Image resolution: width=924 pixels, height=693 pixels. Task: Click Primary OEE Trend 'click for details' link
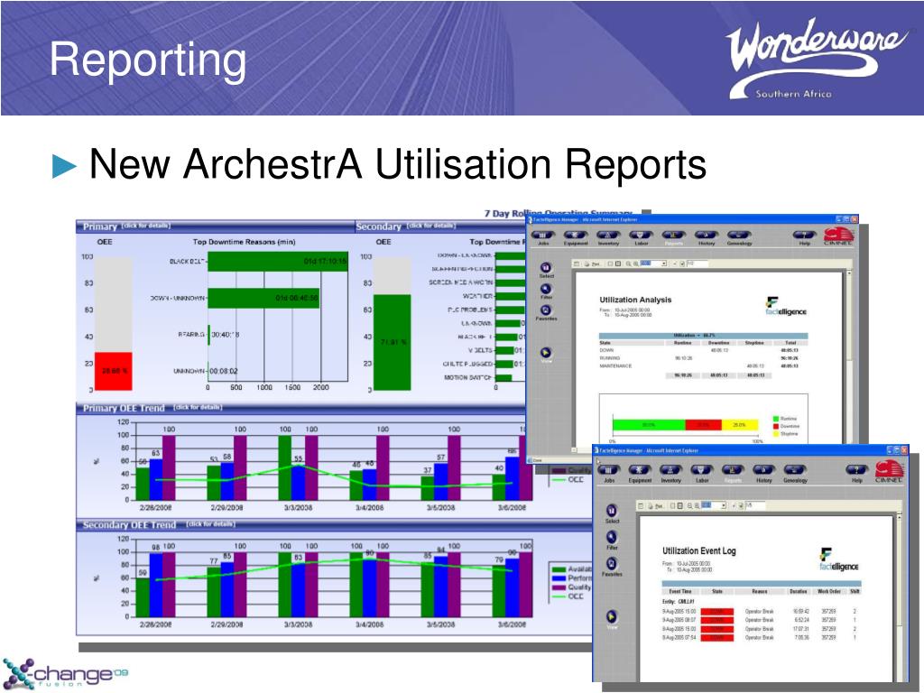click(x=198, y=407)
